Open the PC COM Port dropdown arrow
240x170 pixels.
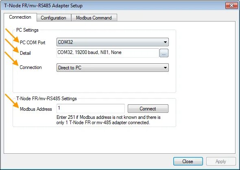click(165, 42)
